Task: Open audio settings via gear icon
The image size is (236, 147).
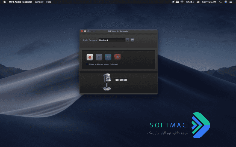Action: coord(132,40)
